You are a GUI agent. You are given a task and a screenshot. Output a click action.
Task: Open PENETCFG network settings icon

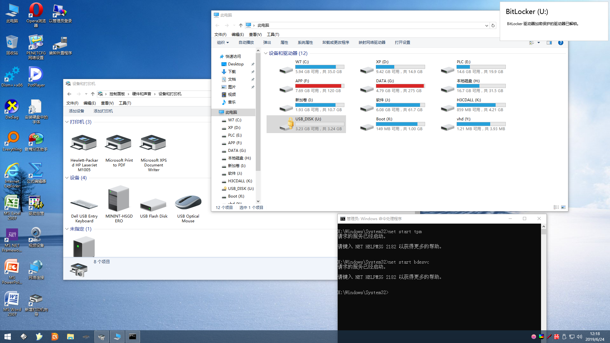click(36, 47)
